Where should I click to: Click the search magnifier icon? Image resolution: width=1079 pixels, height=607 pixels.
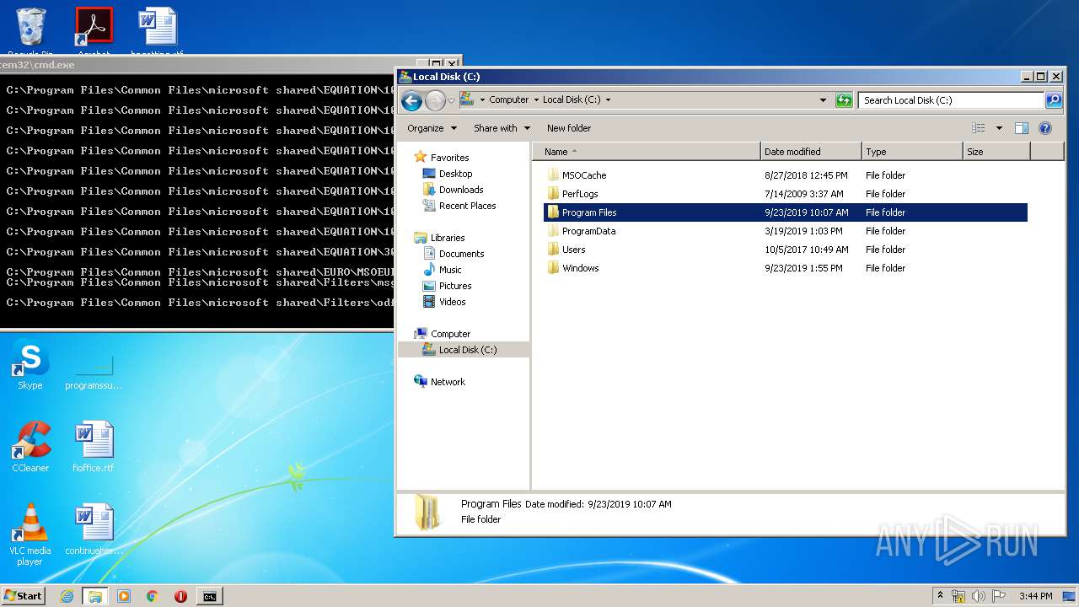click(1054, 100)
